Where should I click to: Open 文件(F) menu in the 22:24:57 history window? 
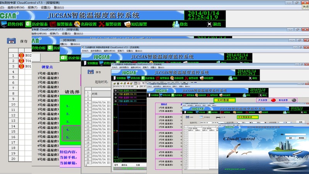tap(85, 51)
